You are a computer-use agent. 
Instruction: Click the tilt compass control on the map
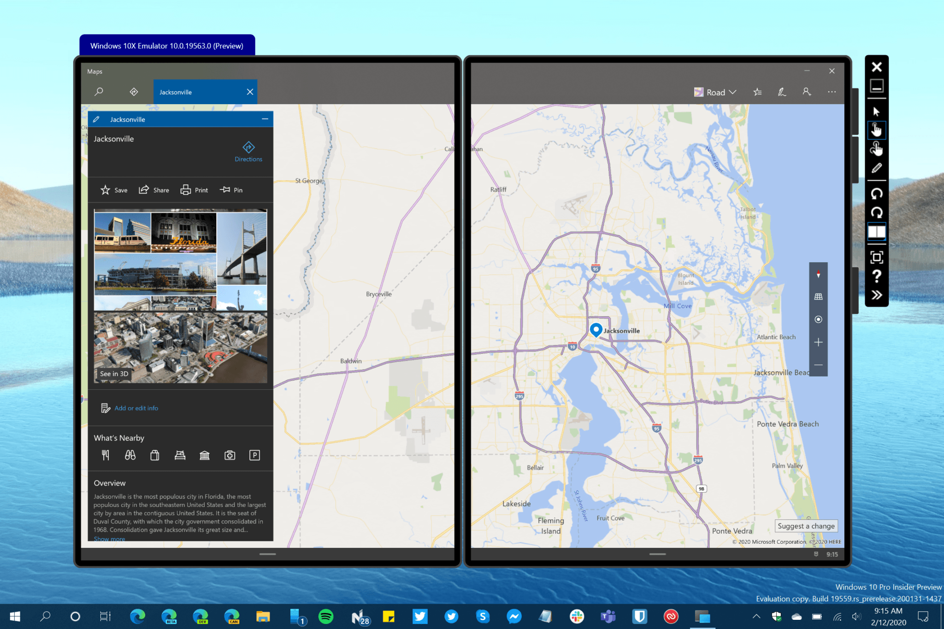[819, 274]
